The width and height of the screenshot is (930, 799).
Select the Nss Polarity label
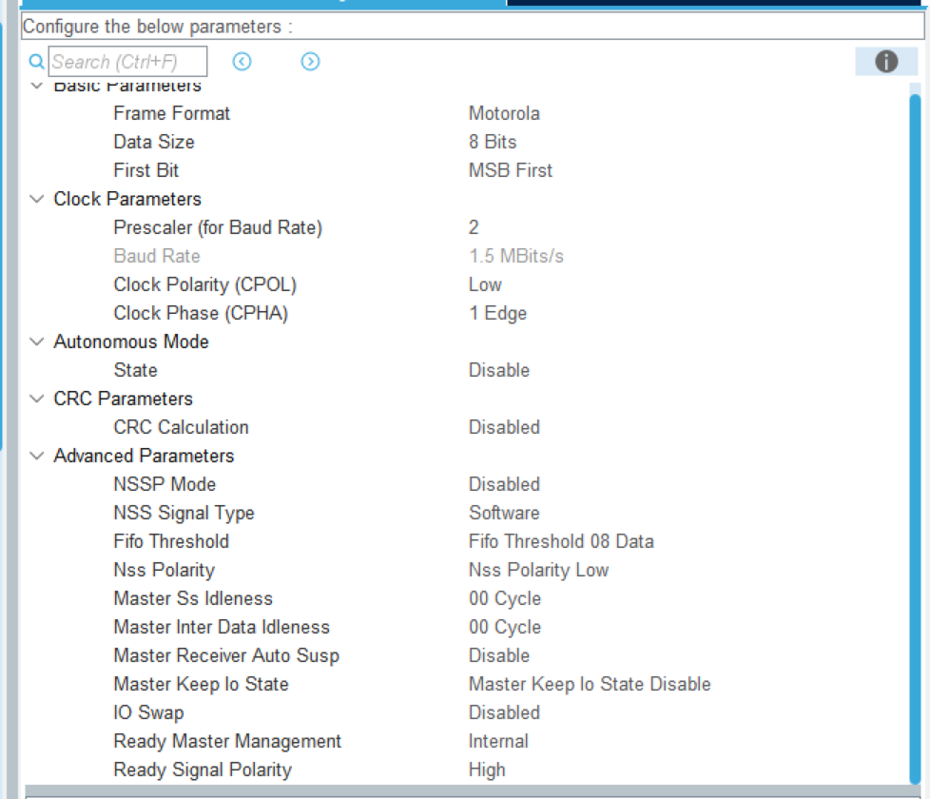[x=164, y=570]
